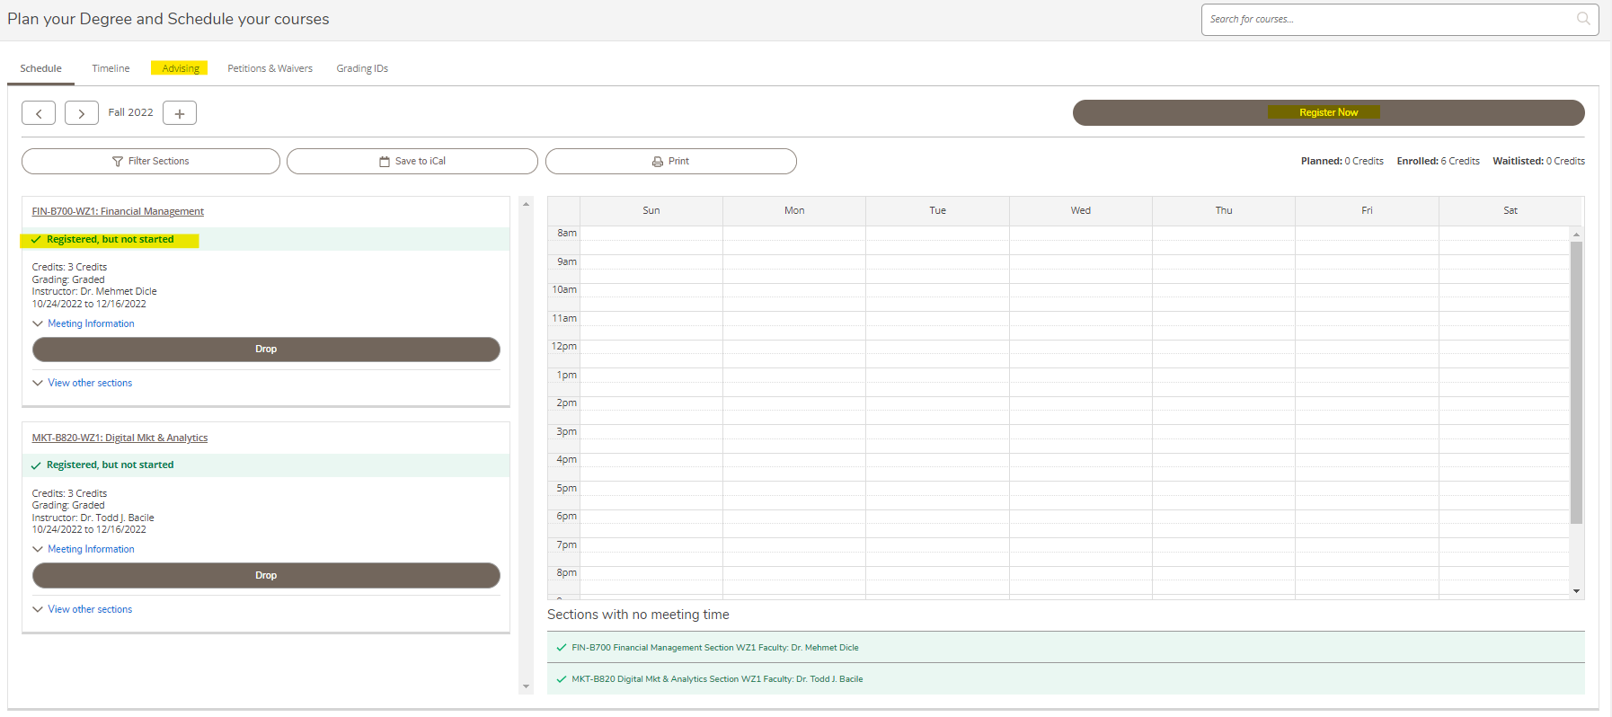Viewport: 1612px width, 717px height.
Task: Save schedule to iCal
Action: point(412,162)
